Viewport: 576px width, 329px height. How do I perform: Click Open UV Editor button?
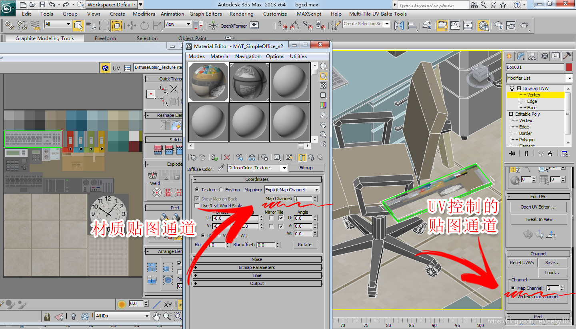click(x=538, y=207)
